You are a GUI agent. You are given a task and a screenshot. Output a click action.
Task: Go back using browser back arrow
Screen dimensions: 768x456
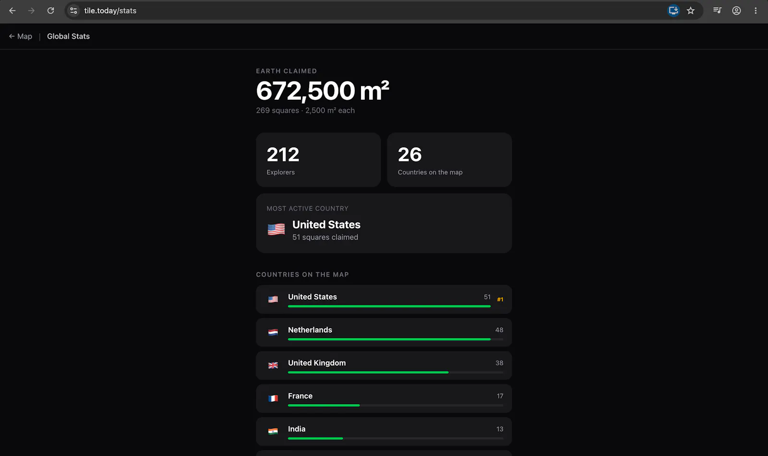click(12, 11)
